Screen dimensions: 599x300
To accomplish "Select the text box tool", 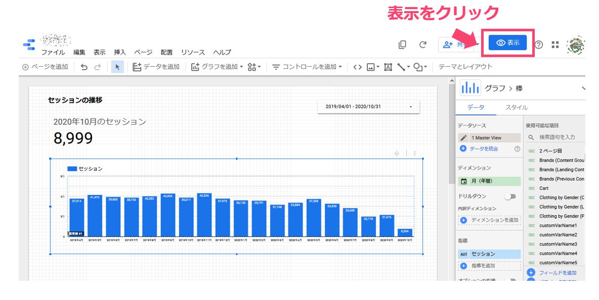I will click(388, 67).
